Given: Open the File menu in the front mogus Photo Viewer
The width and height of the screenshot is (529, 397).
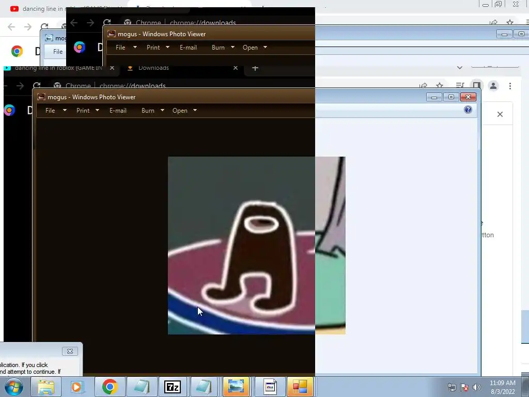Looking at the screenshot, I should coord(56,111).
